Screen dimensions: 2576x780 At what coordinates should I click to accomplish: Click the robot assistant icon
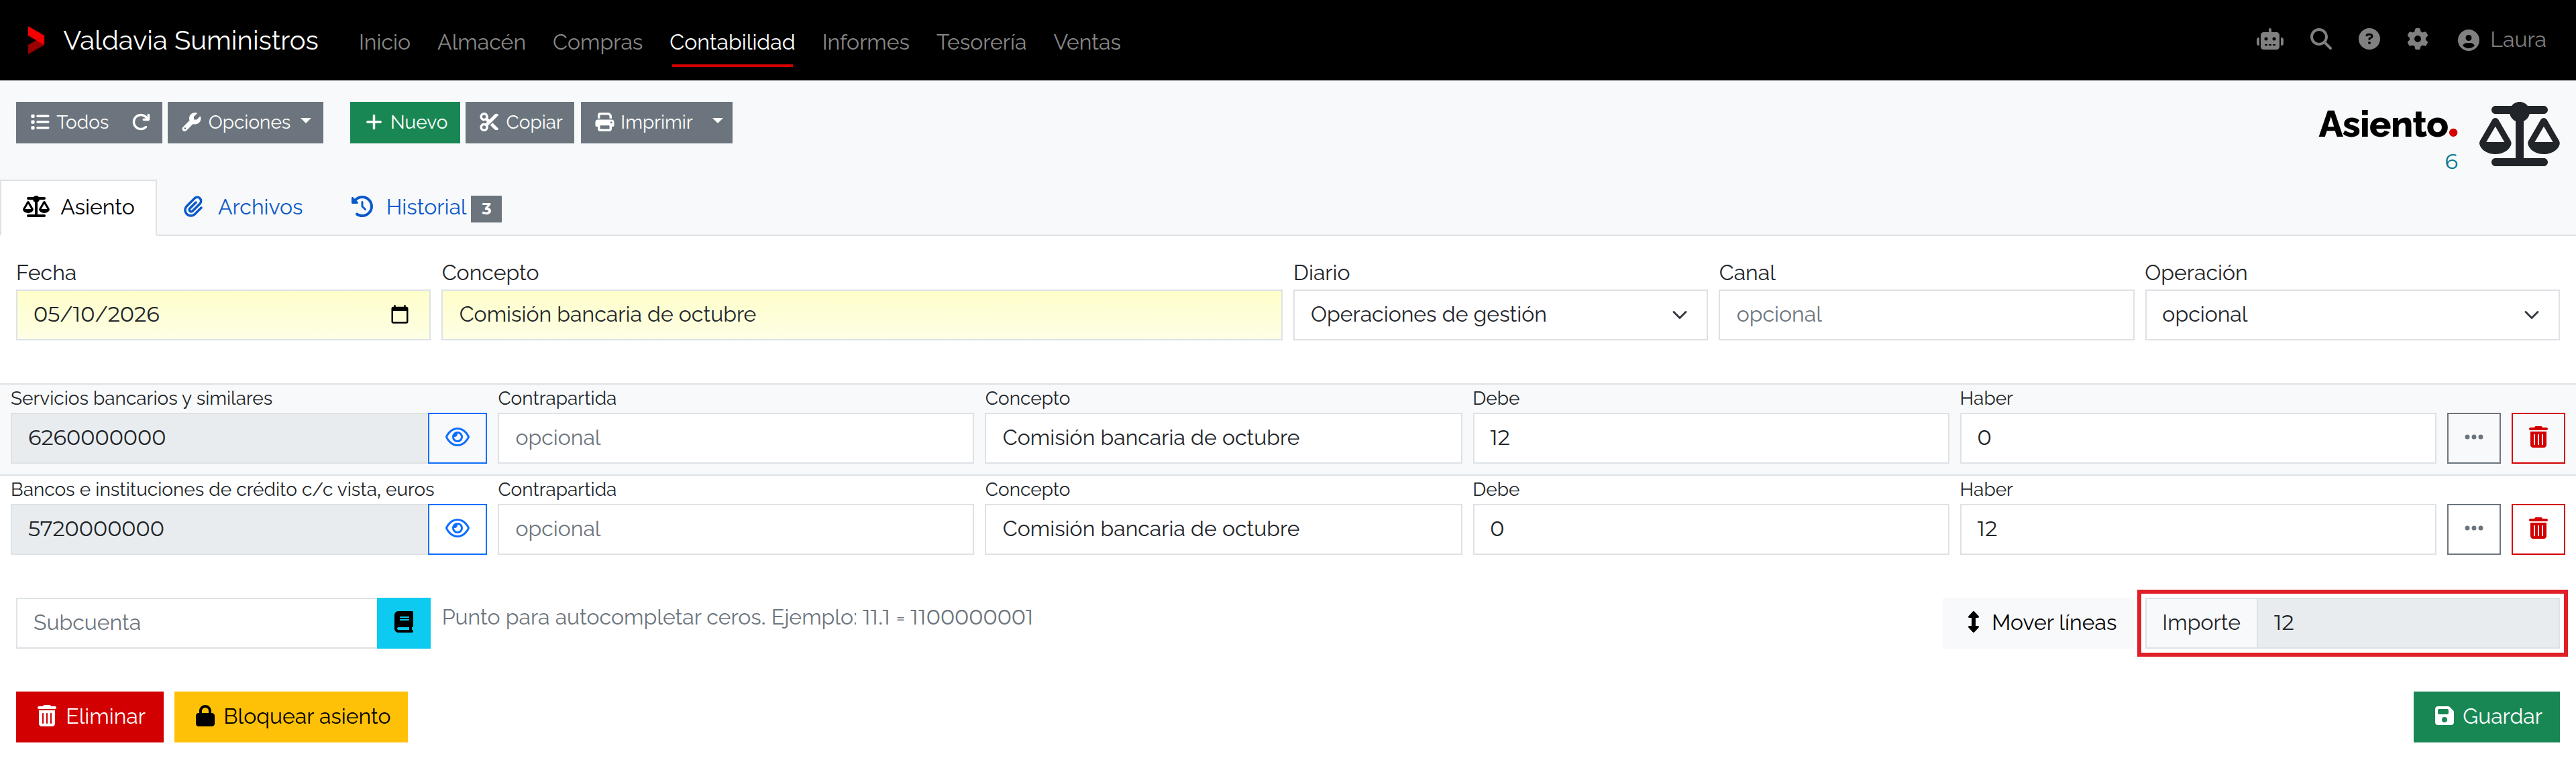2270,40
